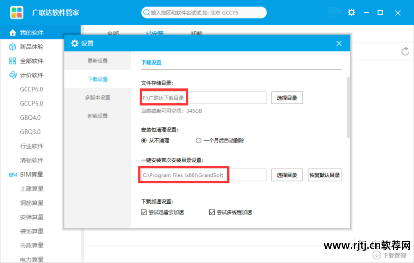This screenshot has height=263, width=414.
Task: Open 卸载设置 settings section
Action: point(98,116)
